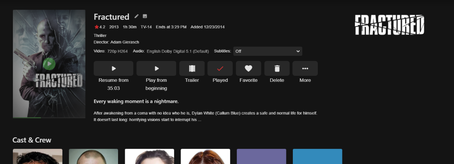Click the progress bar under the poster
This screenshot has width=454, height=164.
click(x=49, y=118)
